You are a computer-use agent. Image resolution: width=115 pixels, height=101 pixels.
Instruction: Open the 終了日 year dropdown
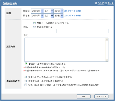[x=37, y=16]
